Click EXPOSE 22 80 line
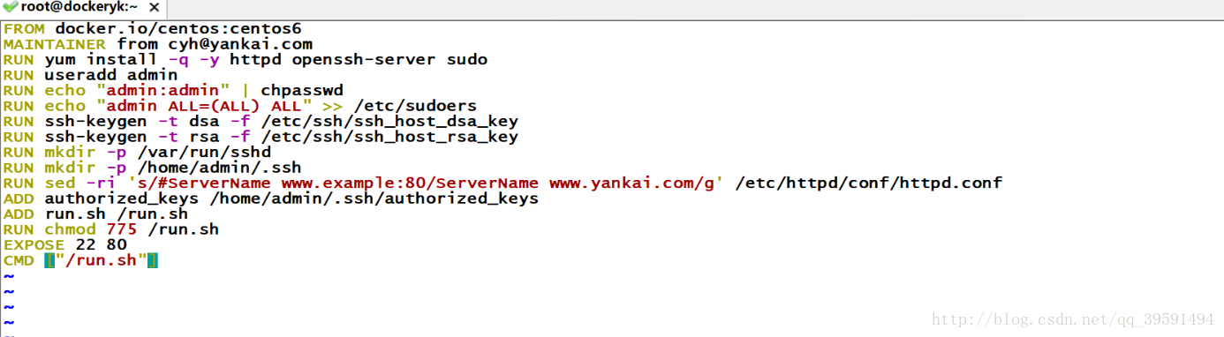 click(65, 245)
